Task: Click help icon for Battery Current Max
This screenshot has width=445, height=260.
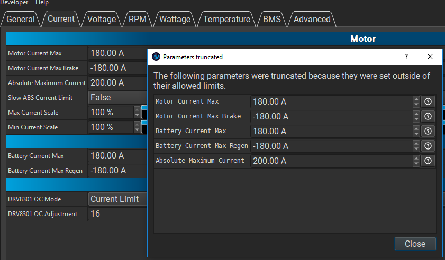Action: point(428,131)
